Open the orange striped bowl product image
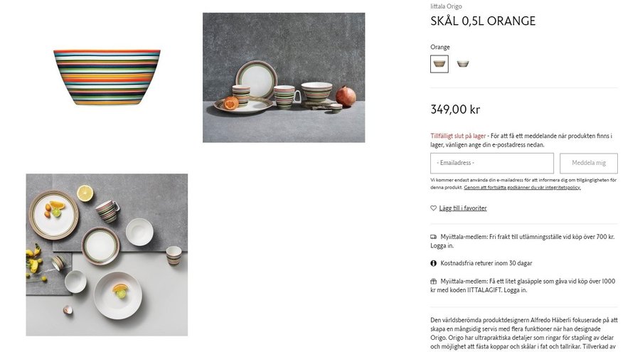Image resolution: width=640 pixels, height=352 pixels. tap(107, 77)
